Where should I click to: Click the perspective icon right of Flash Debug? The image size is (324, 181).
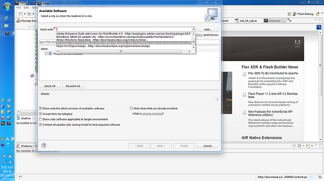(x=317, y=14)
